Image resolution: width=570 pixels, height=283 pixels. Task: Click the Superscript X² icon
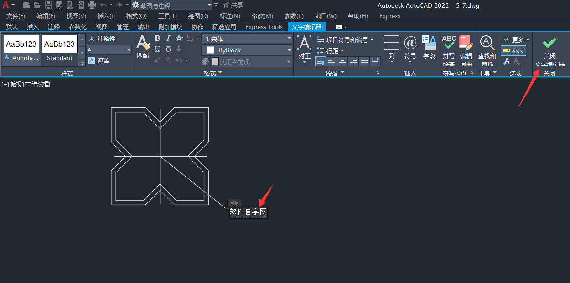click(157, 60)
